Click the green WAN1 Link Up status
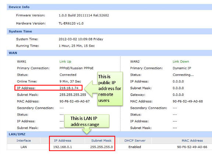Viewport: 212px width, 154px height. coord(65,61)
